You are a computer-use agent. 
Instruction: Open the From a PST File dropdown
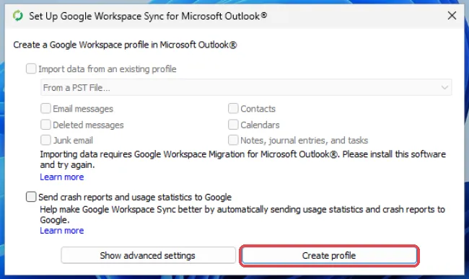pyautogui.click(x=246, y=87)
